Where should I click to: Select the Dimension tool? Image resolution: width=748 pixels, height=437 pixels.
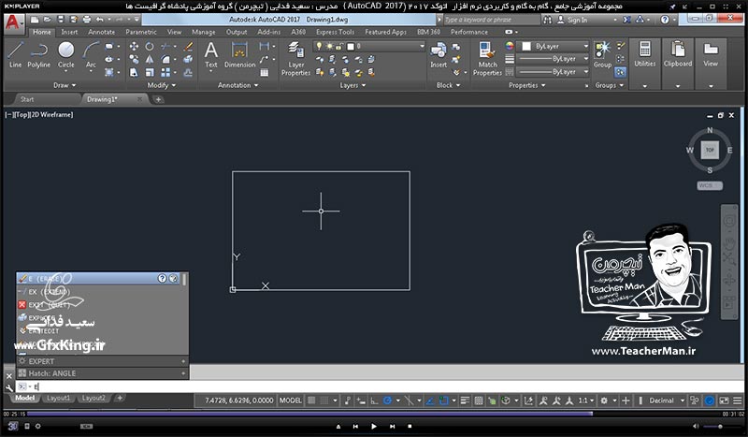[240, 55]
